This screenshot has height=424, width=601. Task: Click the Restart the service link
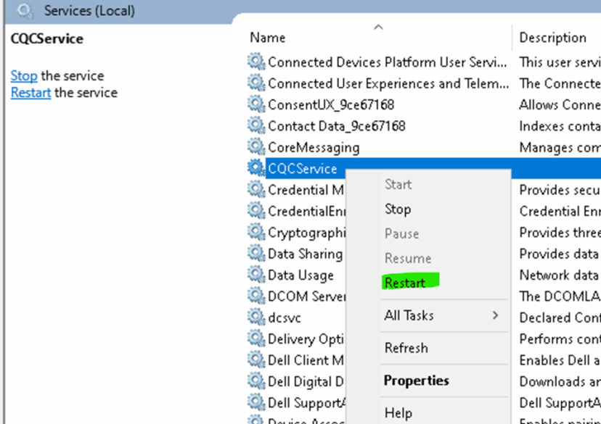[30, 93]
